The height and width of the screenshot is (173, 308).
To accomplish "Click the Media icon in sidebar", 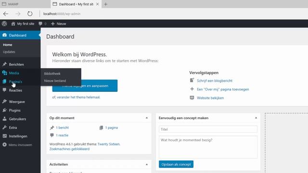I will pyautogui.click(x=4, y=73).
